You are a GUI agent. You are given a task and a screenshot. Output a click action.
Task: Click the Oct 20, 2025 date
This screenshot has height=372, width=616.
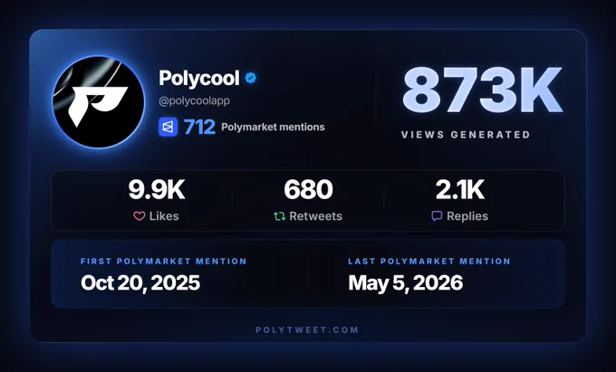point(140,283)
